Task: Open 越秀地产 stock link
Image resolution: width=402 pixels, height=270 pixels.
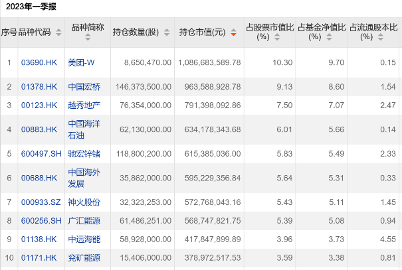Action: [84, 105]
